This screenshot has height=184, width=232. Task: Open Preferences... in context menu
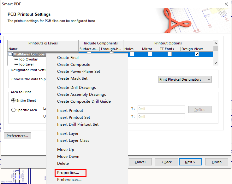(69, 180)
